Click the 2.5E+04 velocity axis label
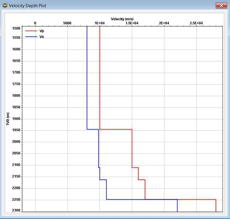The width and height of the screenshot is (230, 219). pyautogui.click(x=196, y=23)
